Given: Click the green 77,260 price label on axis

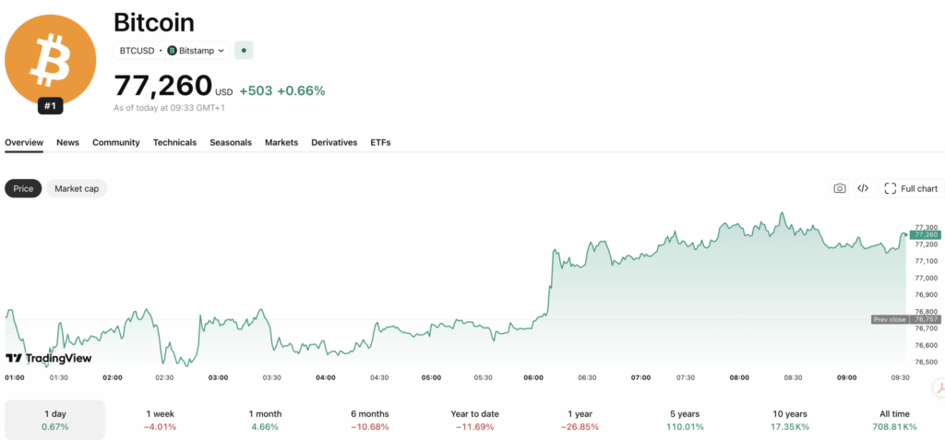Looking at the screenshot, I should pos(926,234).
